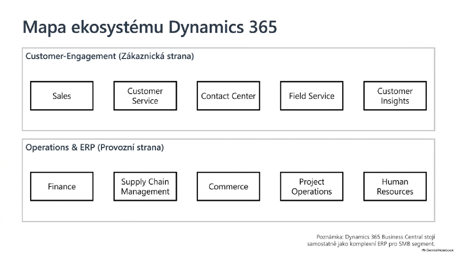Click the 'Poznámka: Dynamics 365 Business Central' note
Viewport: 457px width, 255px height.
pos(371,240)
